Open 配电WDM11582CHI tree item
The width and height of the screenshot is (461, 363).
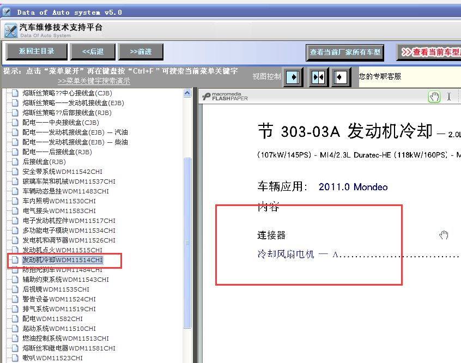53,319
